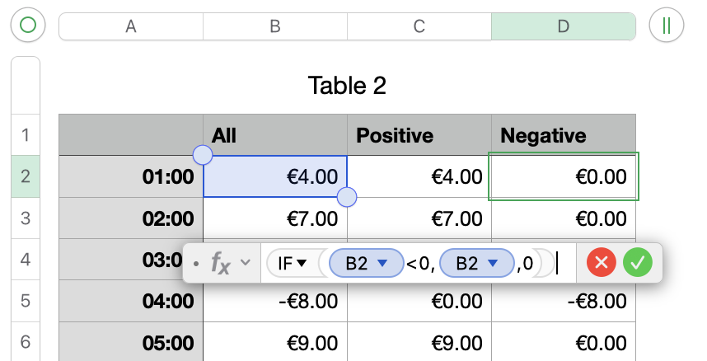Select column D header tab
The height and width of the screenshot is (361, 707).
[564, 26]
